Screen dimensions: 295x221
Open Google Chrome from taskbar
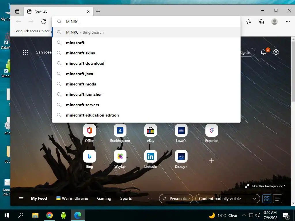(50, 215)
